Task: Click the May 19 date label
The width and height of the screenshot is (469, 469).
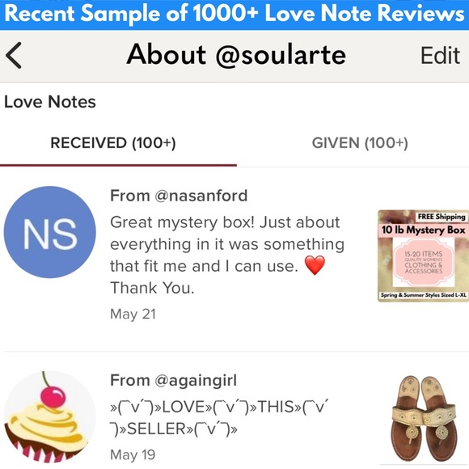Action: [x=133, y=455]
